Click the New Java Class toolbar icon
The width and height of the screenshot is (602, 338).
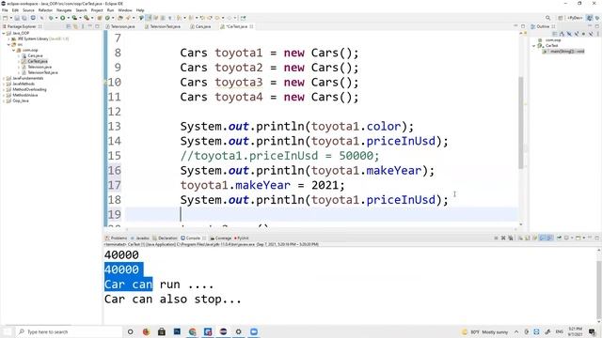(107, 18)
